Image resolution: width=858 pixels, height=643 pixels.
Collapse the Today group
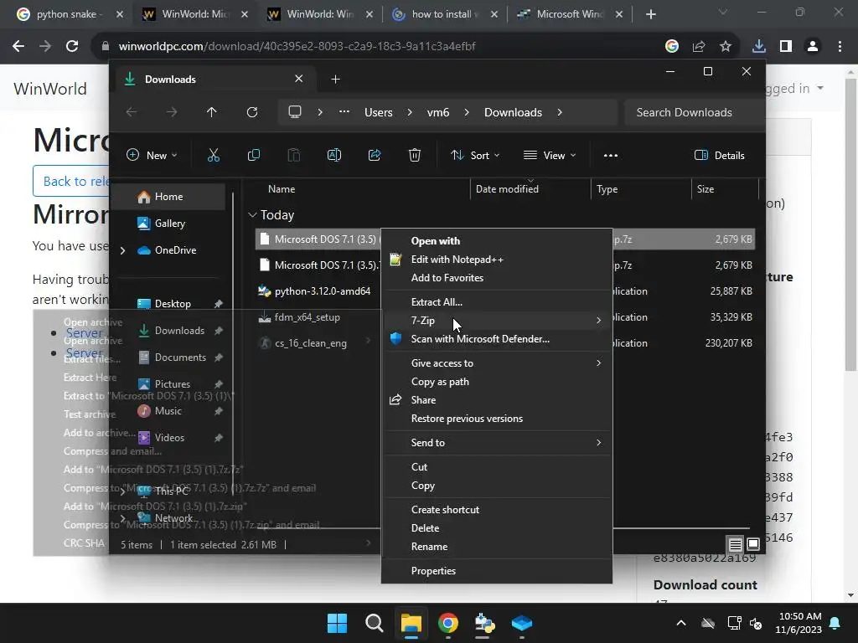click(252, 215)
